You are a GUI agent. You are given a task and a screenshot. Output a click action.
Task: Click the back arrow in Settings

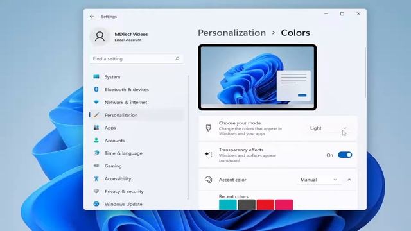pos(92,17)
